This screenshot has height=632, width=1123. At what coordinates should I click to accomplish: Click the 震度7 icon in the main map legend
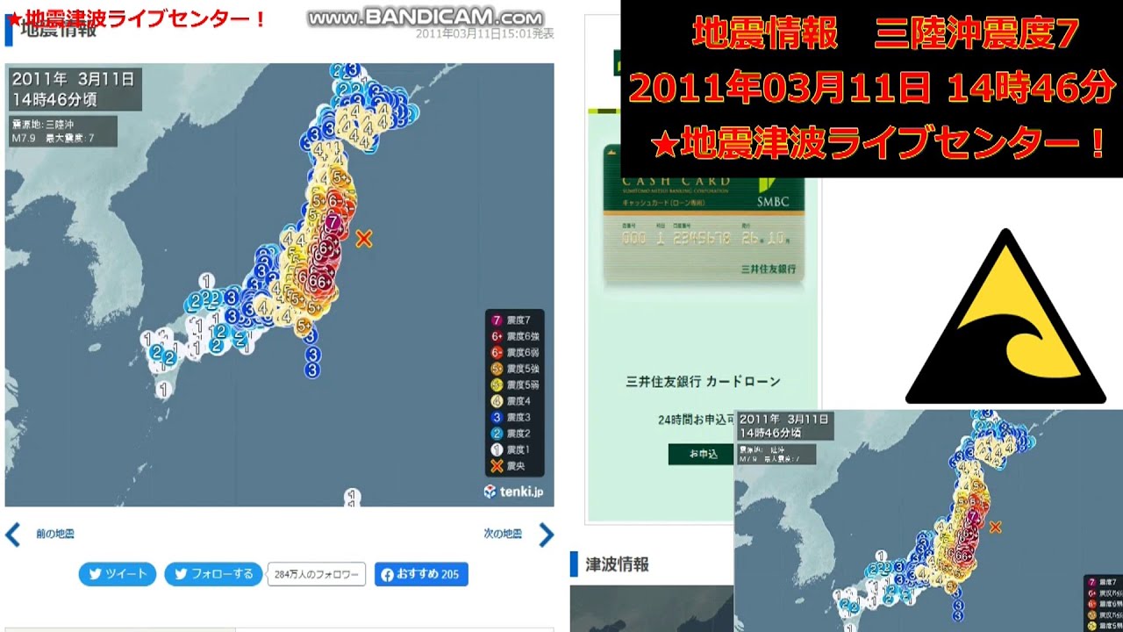pos(497,320)
